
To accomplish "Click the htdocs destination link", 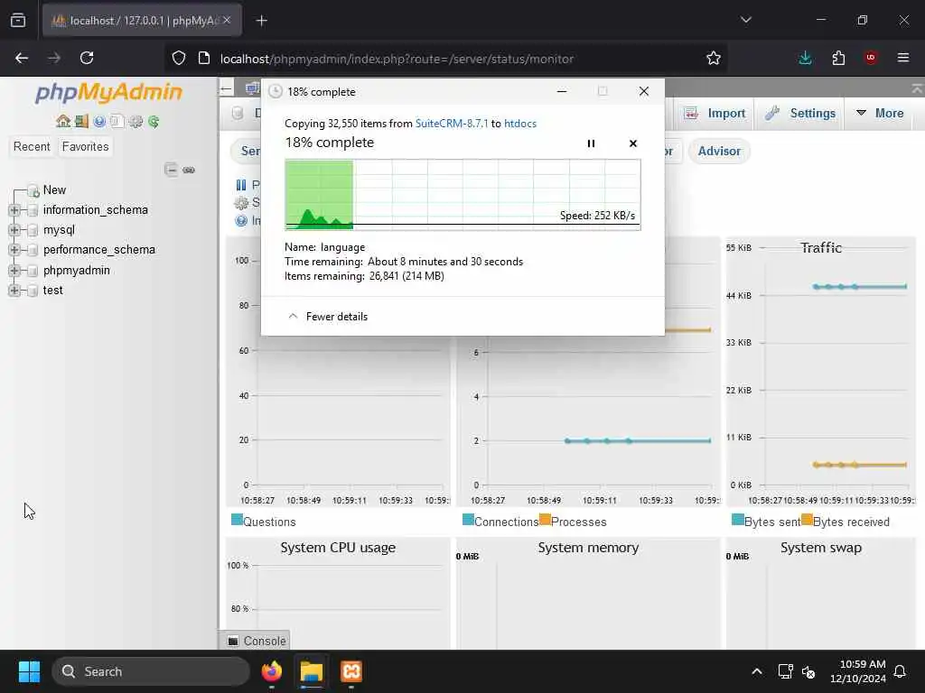I will pos(520,123).
